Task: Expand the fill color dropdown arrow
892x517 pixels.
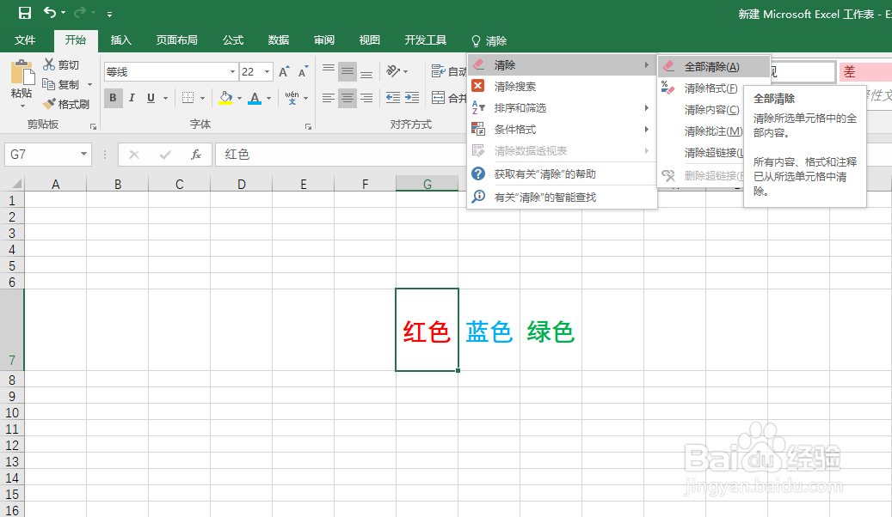Action: coord(239,98)
